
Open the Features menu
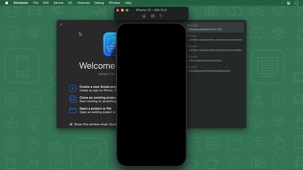click(x=83, y=3)
